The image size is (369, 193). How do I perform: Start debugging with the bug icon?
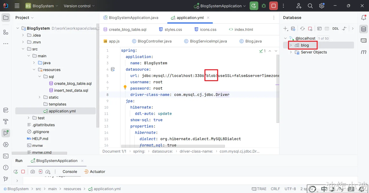click(264, 6)
